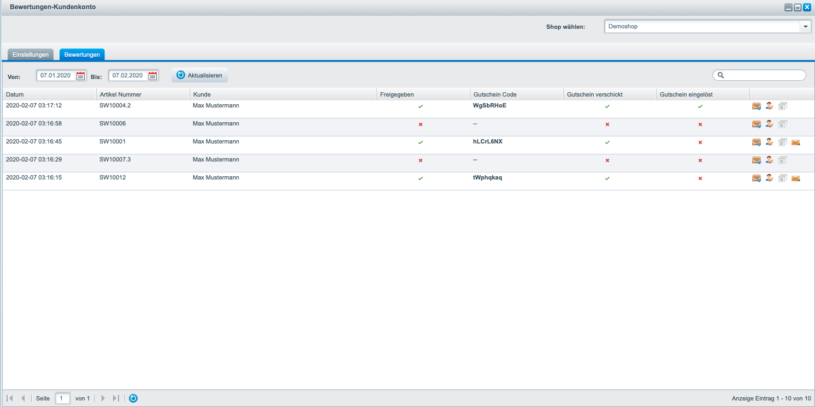Click Freigegeben red cross for SW10006
Viewport: 815px width, 407px height.
tap(421, 124)
